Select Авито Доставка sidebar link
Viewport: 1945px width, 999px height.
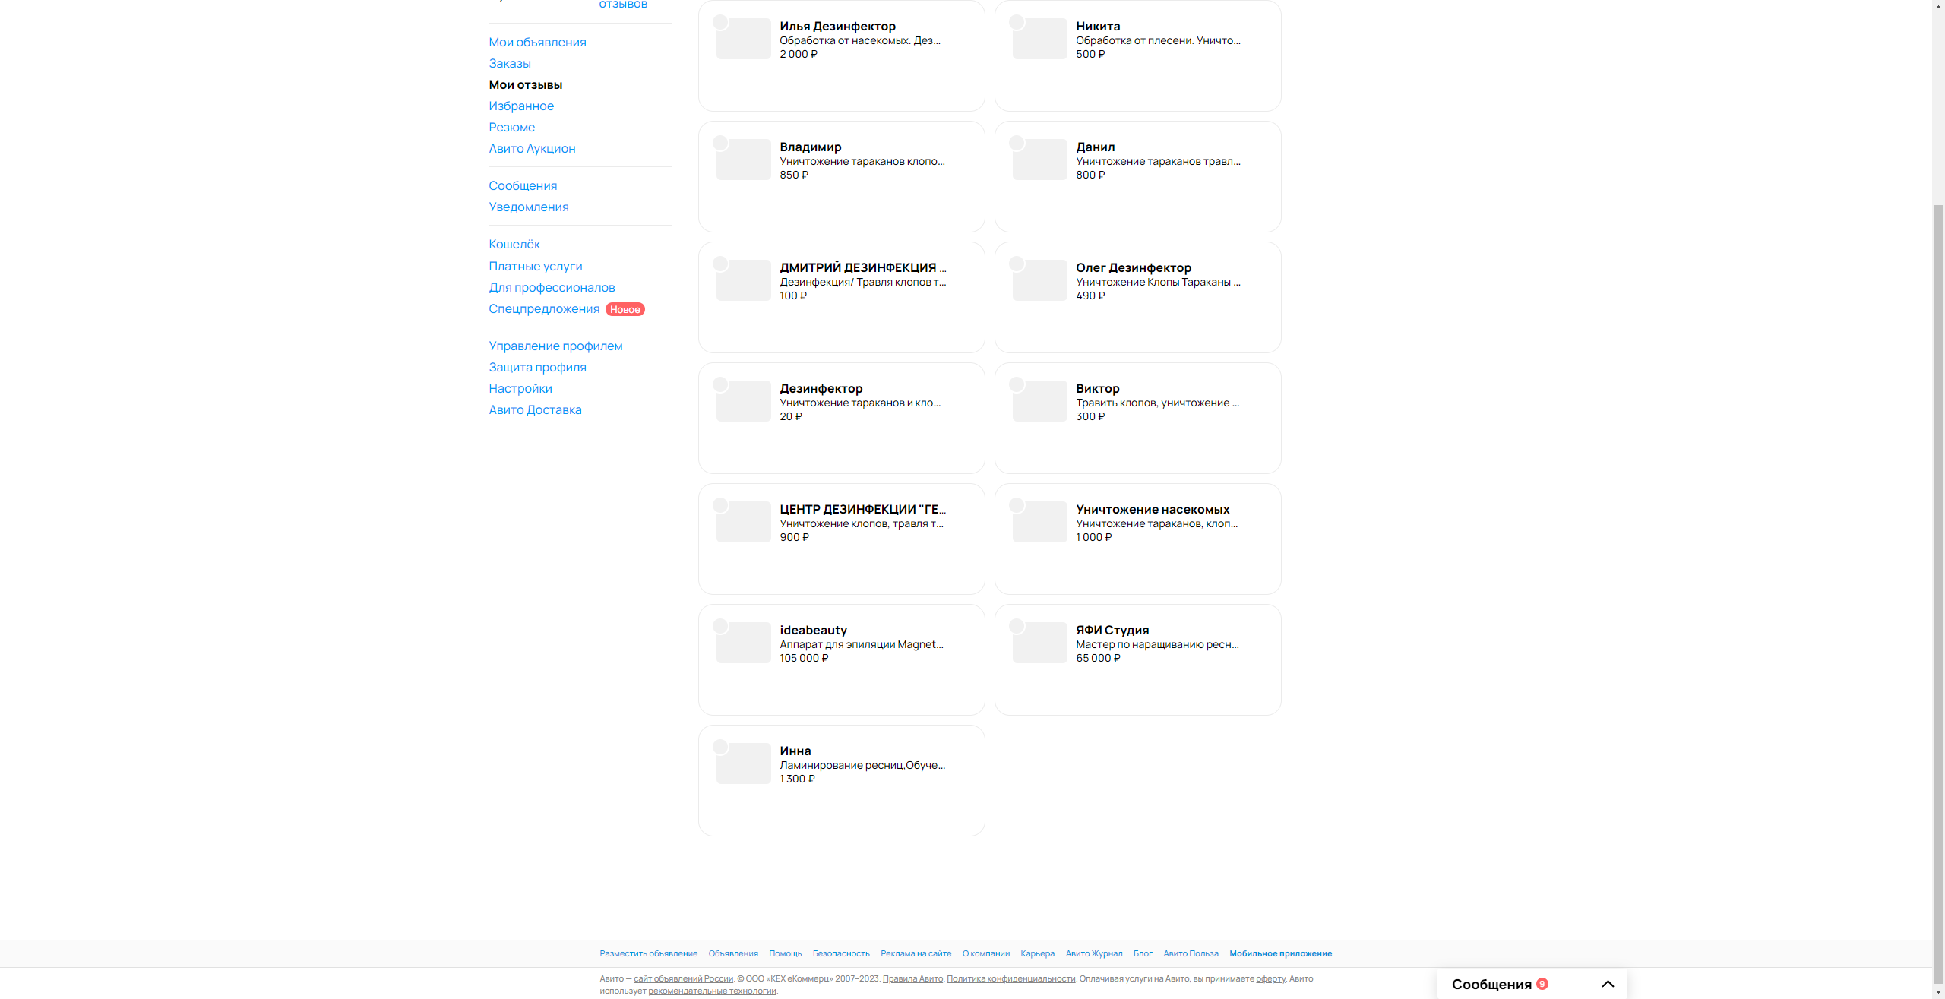coord(535,409)
